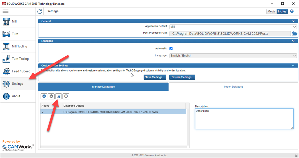Enable the Automatic language checkbox
This screenshot has width=299, height=158.
[x=171, y=48]
